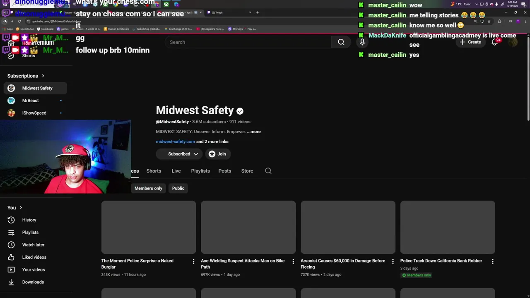530x298 pixels.
Task: Open the Subscribed dropdown
Action: 179,154
